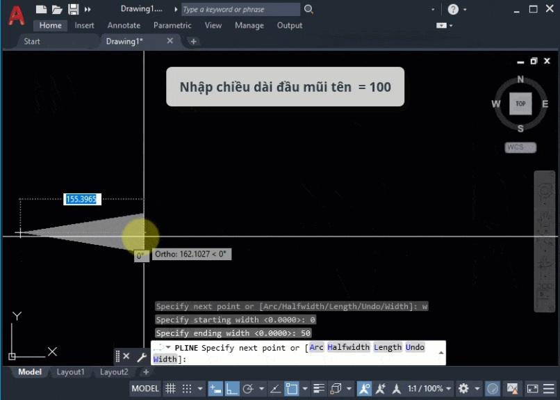Click the keyword search input field
560x400 pixels.
(x=240, y=10)
